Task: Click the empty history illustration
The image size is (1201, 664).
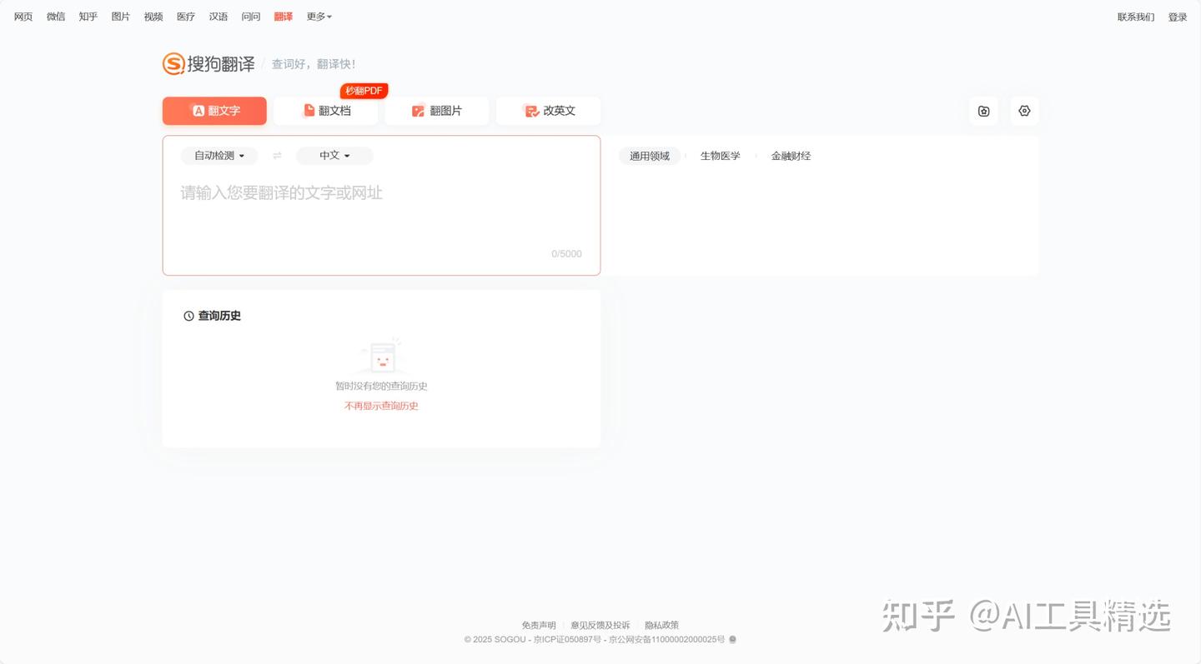Action: point(382,356)
